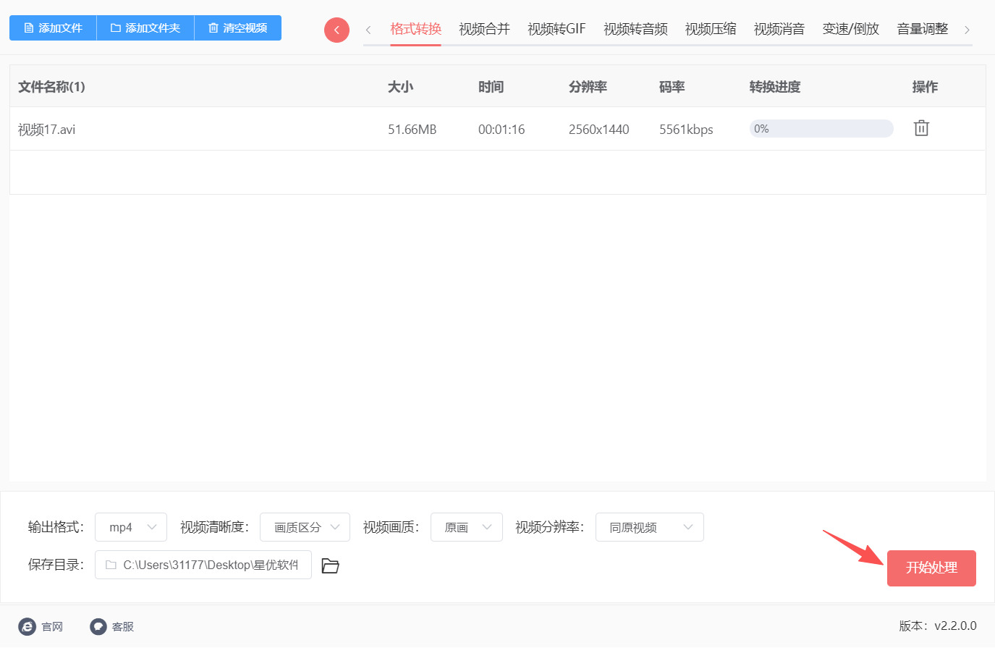The height and width of the screenshot is (648, 995).
Task: Delete 视频17.avi with the trash icon
Action: click(921, 128)
